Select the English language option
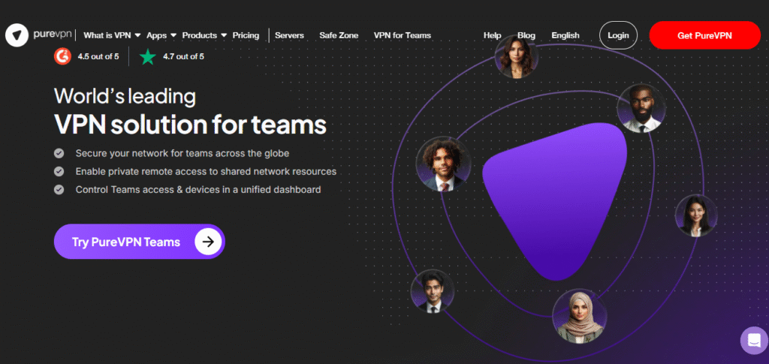Viewport: 769px width, 364px height. click(565, 35)
